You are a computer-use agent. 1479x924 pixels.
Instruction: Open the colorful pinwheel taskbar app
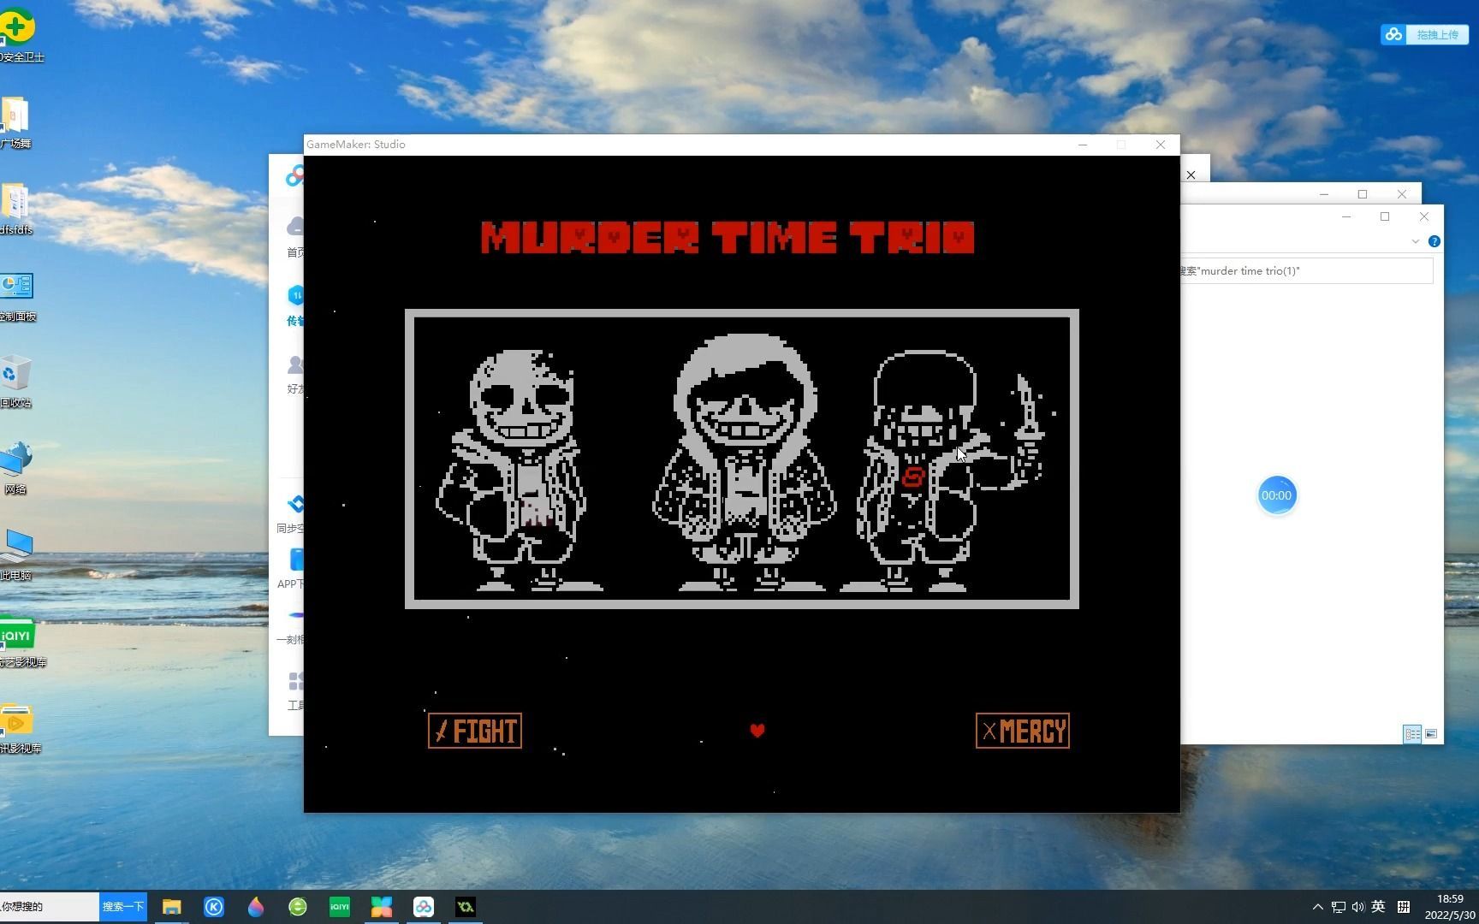click(x=382, y=907)
